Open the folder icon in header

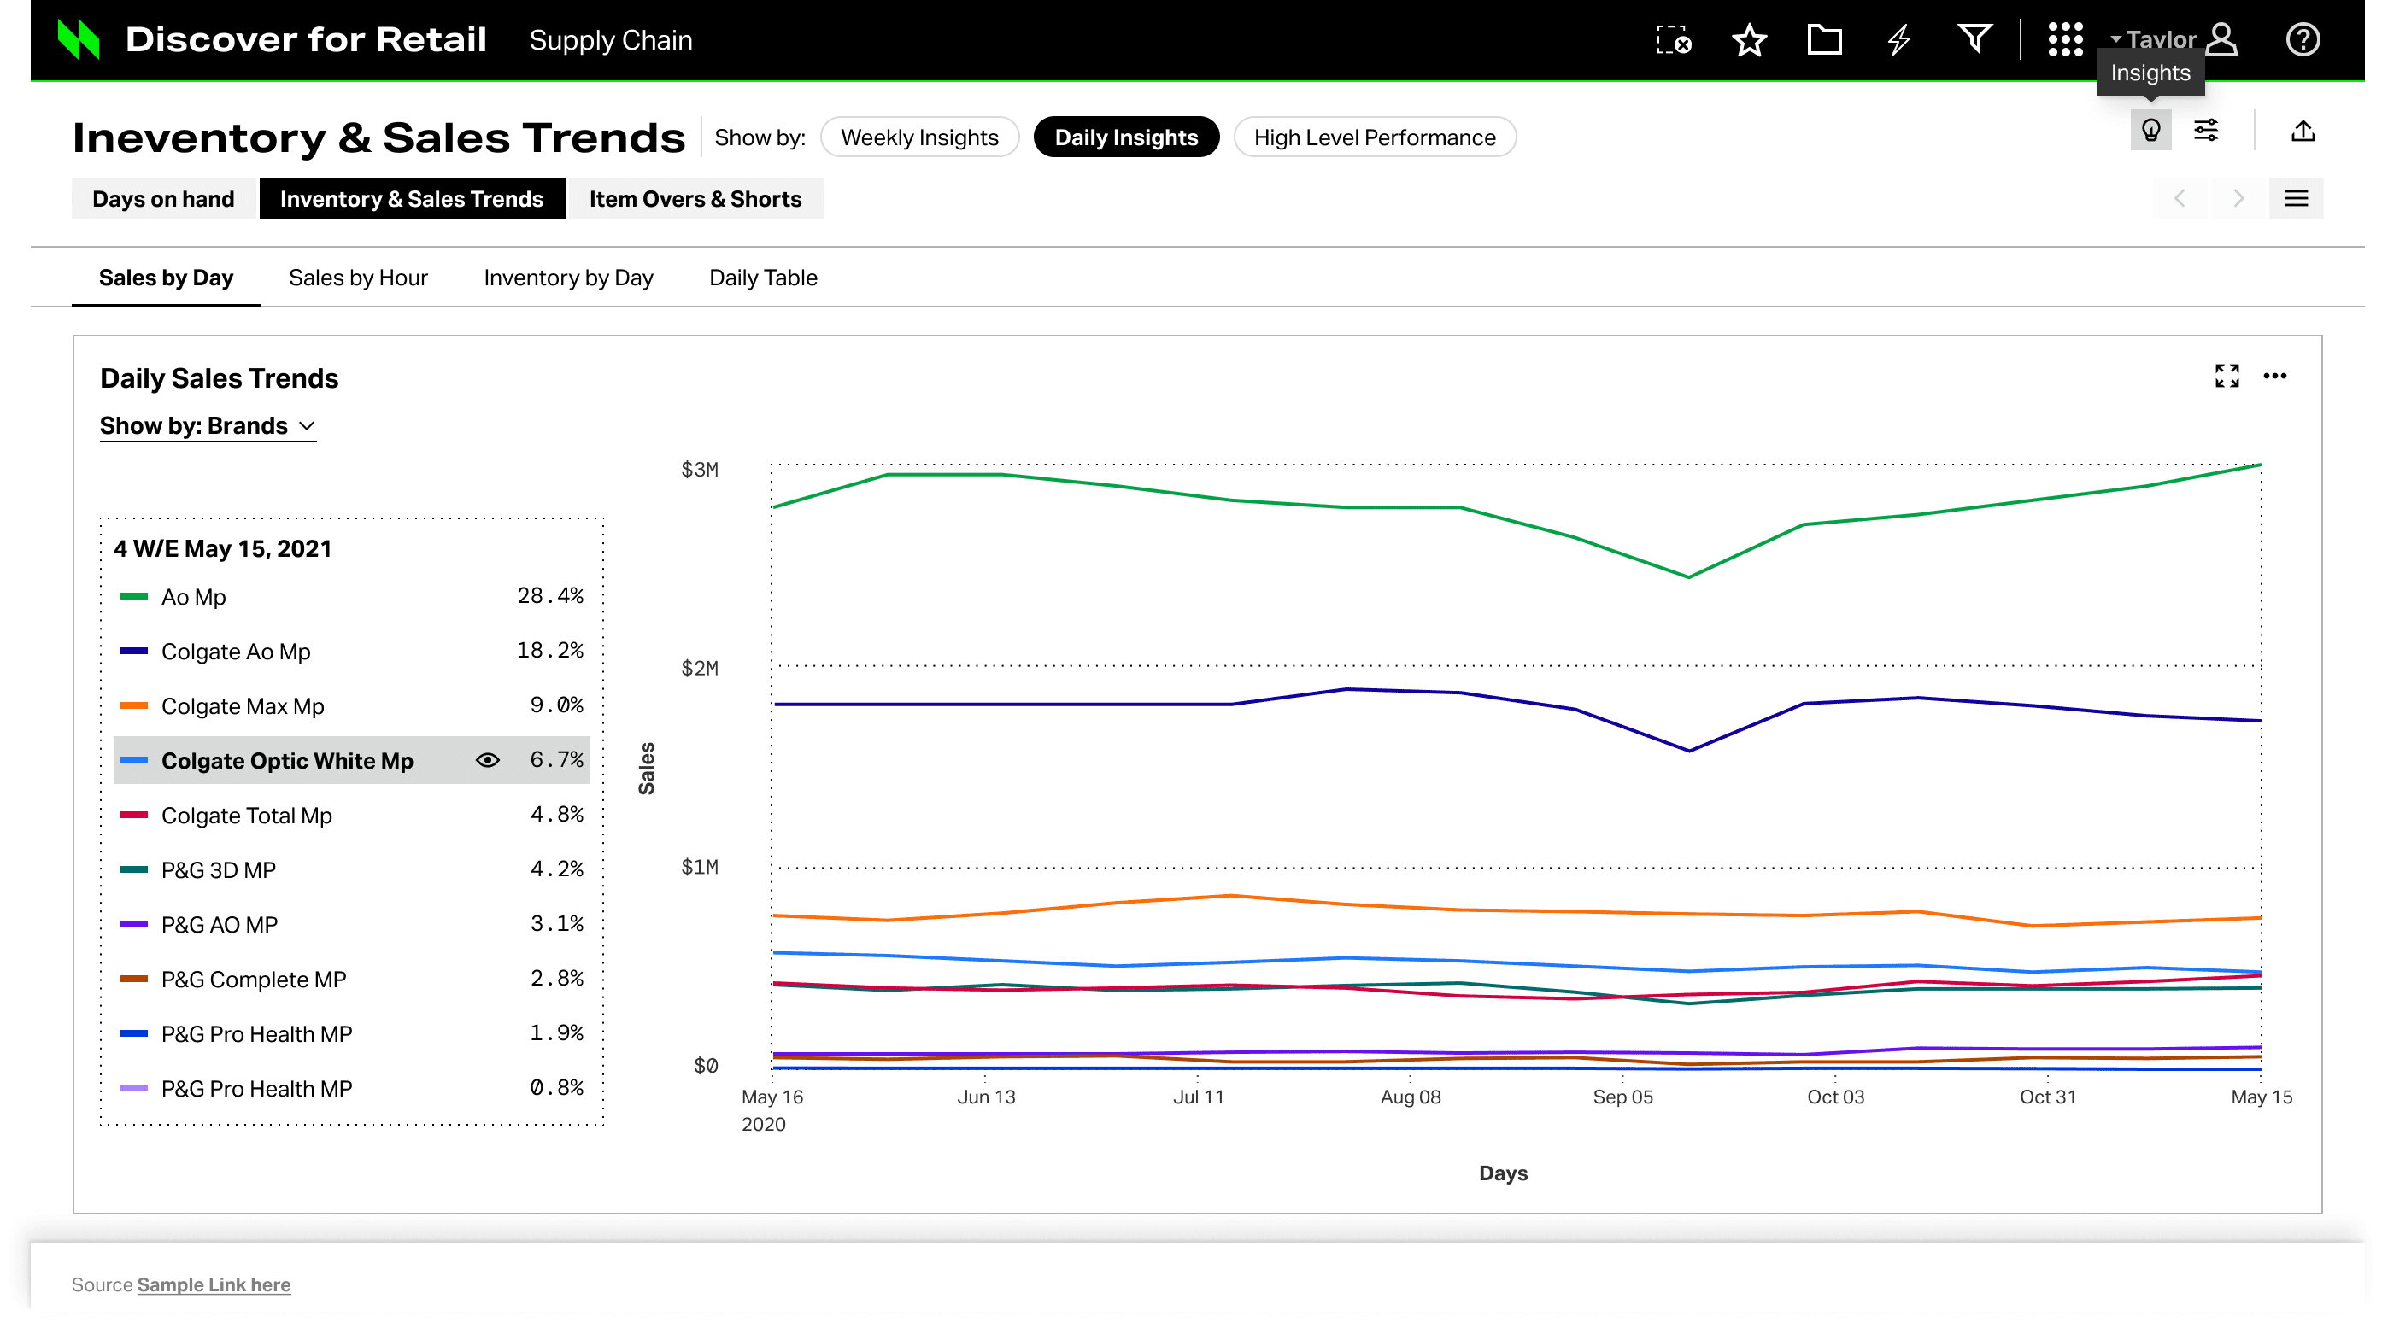coord(1823,41)
